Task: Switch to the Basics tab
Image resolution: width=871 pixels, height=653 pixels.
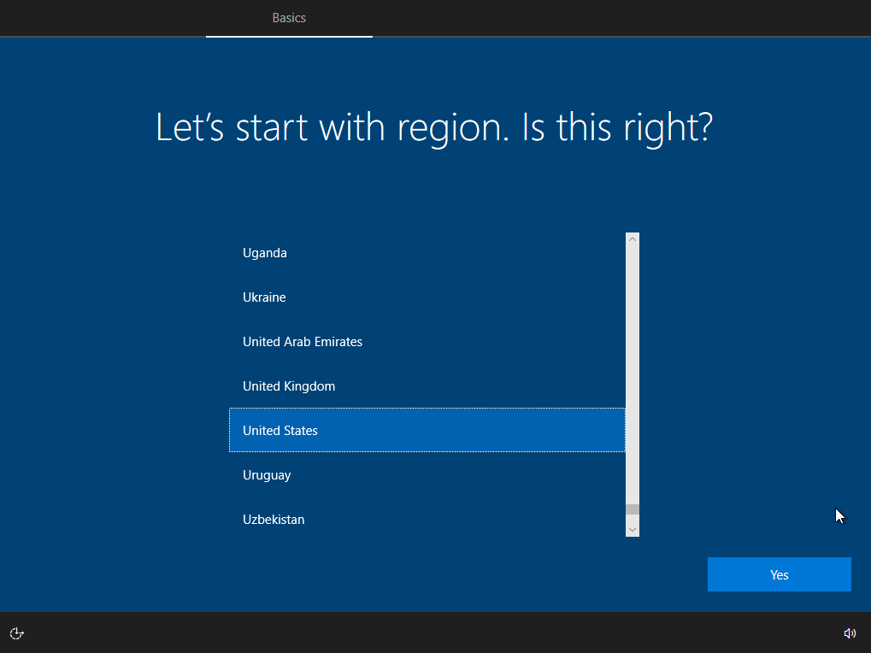Action: coord(289,18)
